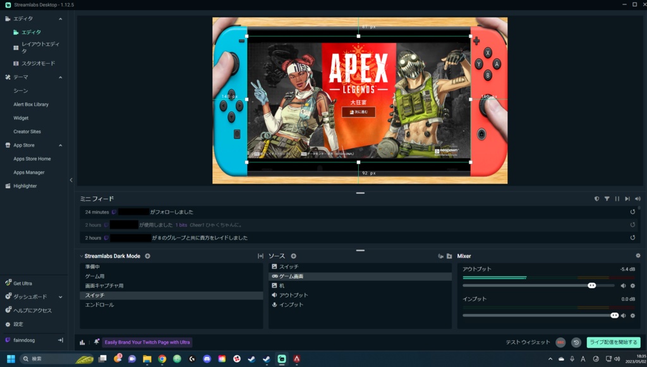The image size is (647, 367).
Task: Open scene transitions icon
Action: [x=260, y=256]
